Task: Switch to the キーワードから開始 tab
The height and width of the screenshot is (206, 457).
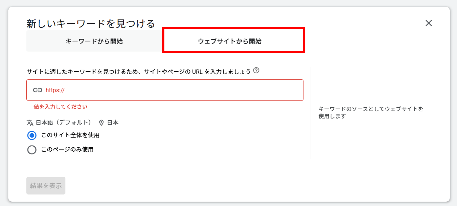Action: coord(94,41)
